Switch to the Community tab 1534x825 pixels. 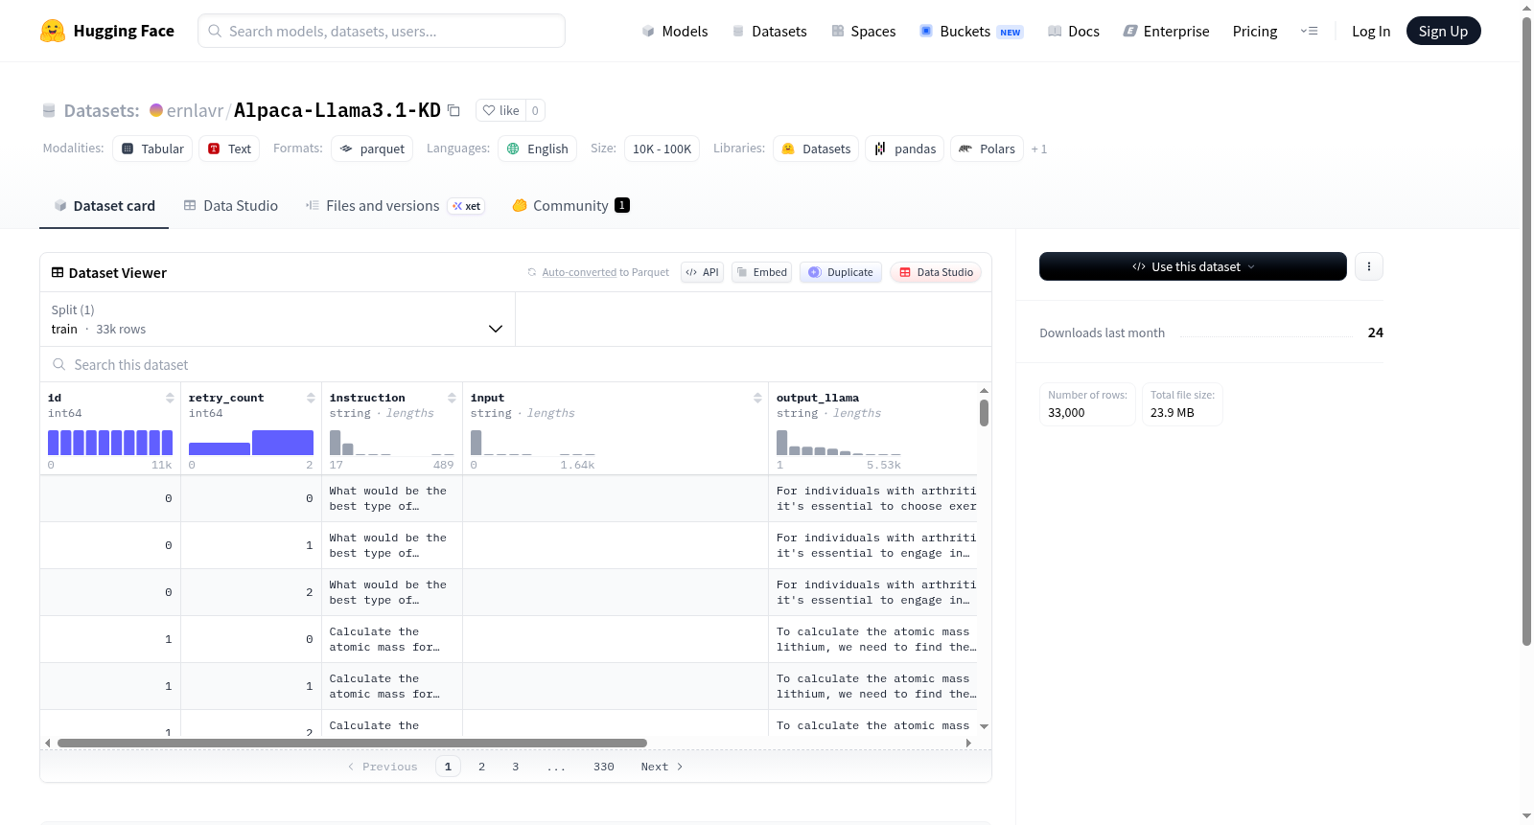[570, 205]
